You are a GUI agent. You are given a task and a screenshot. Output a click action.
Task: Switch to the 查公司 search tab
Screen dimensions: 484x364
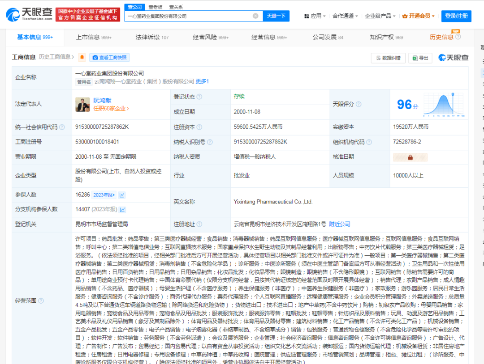[135, 7]
